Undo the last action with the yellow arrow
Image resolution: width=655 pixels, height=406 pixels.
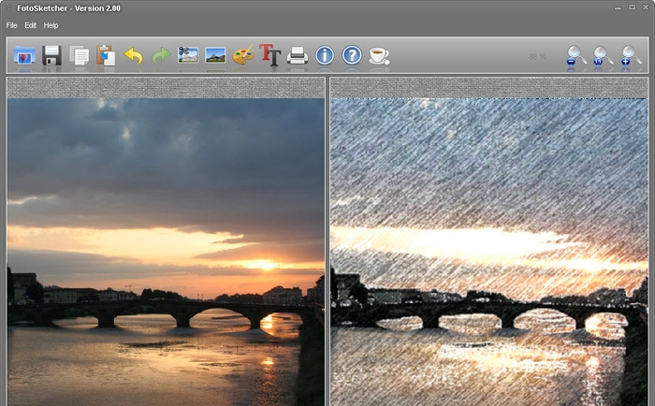134,55
